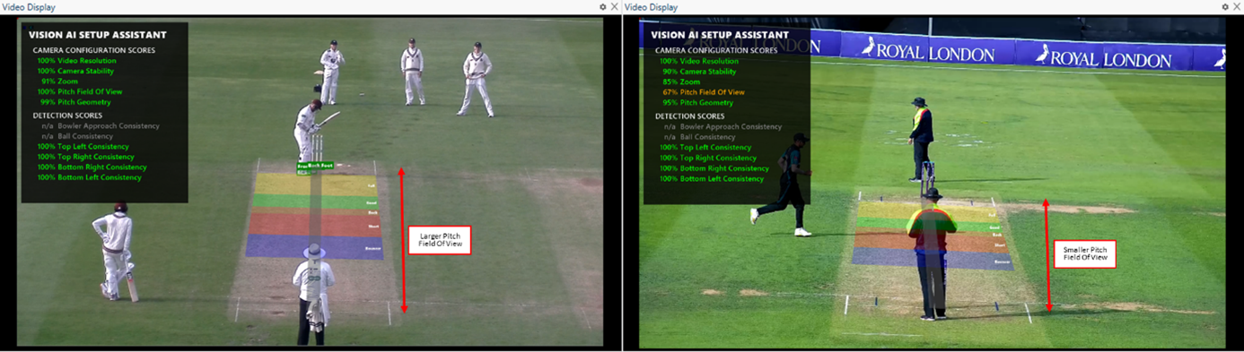Image resolution: width=1244 pixels, height=352 pixels.
Task: Select the 95% Pitch Geometry score
Action: click(697, 103)
